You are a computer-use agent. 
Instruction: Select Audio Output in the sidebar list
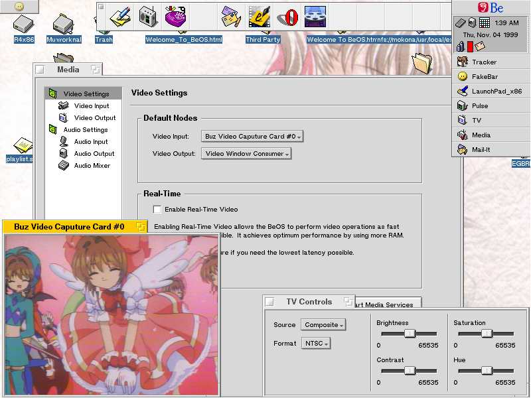click(94, 154)
